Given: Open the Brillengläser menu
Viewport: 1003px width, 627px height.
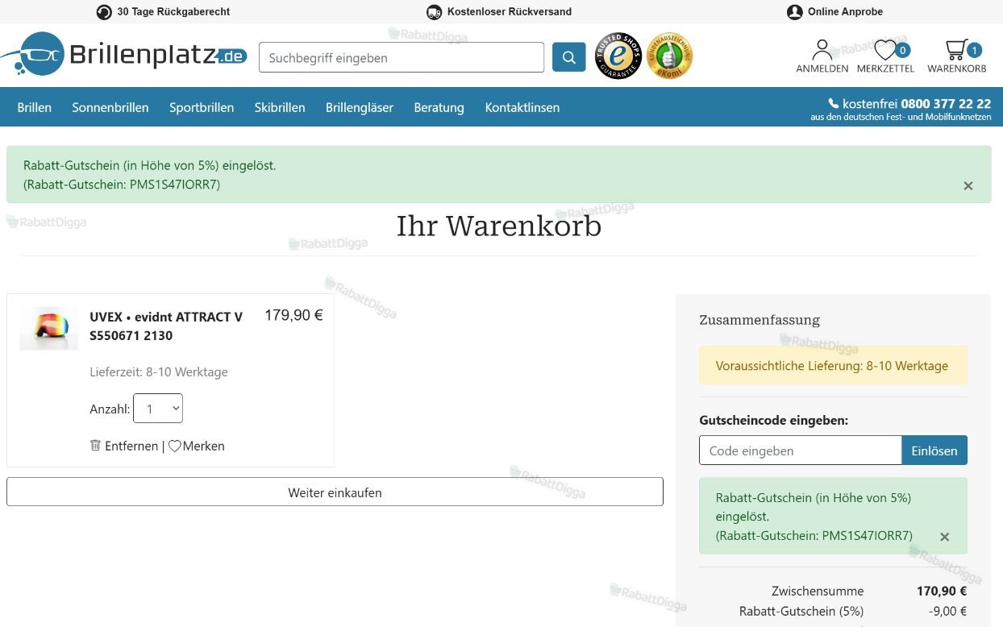Looking at the screenshot, I should click(x=360, y=107).
